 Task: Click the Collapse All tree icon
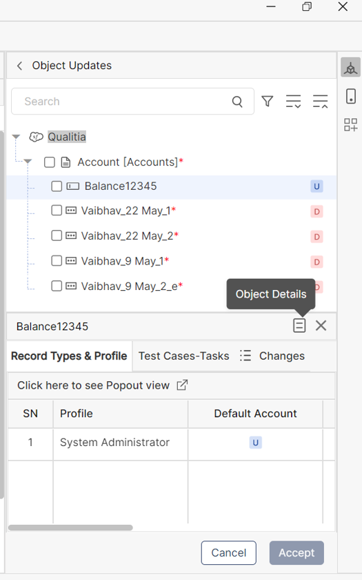[320, 101]
